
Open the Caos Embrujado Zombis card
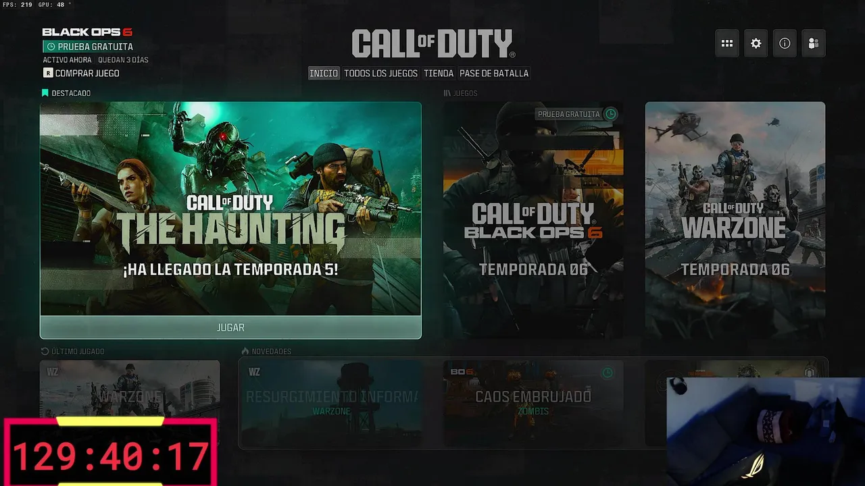[x=533, y=403]
